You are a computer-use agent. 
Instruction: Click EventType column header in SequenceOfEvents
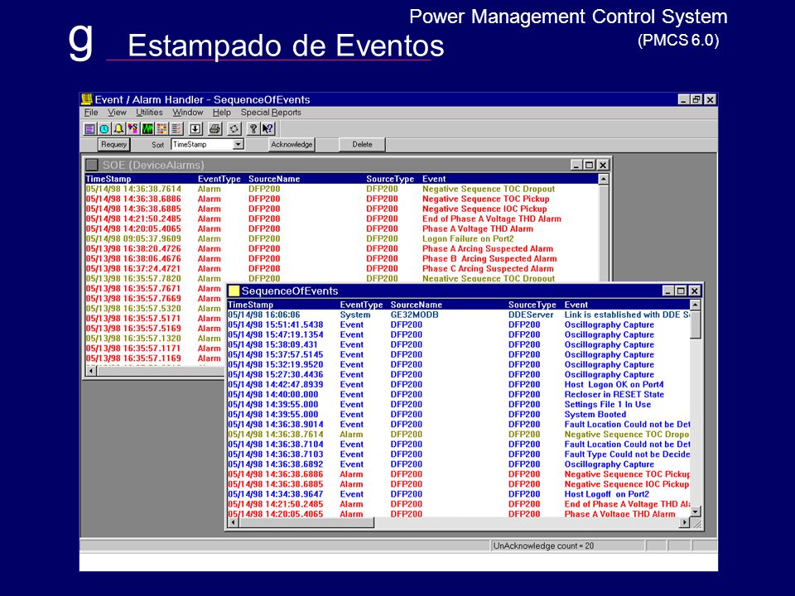[361, 305]
